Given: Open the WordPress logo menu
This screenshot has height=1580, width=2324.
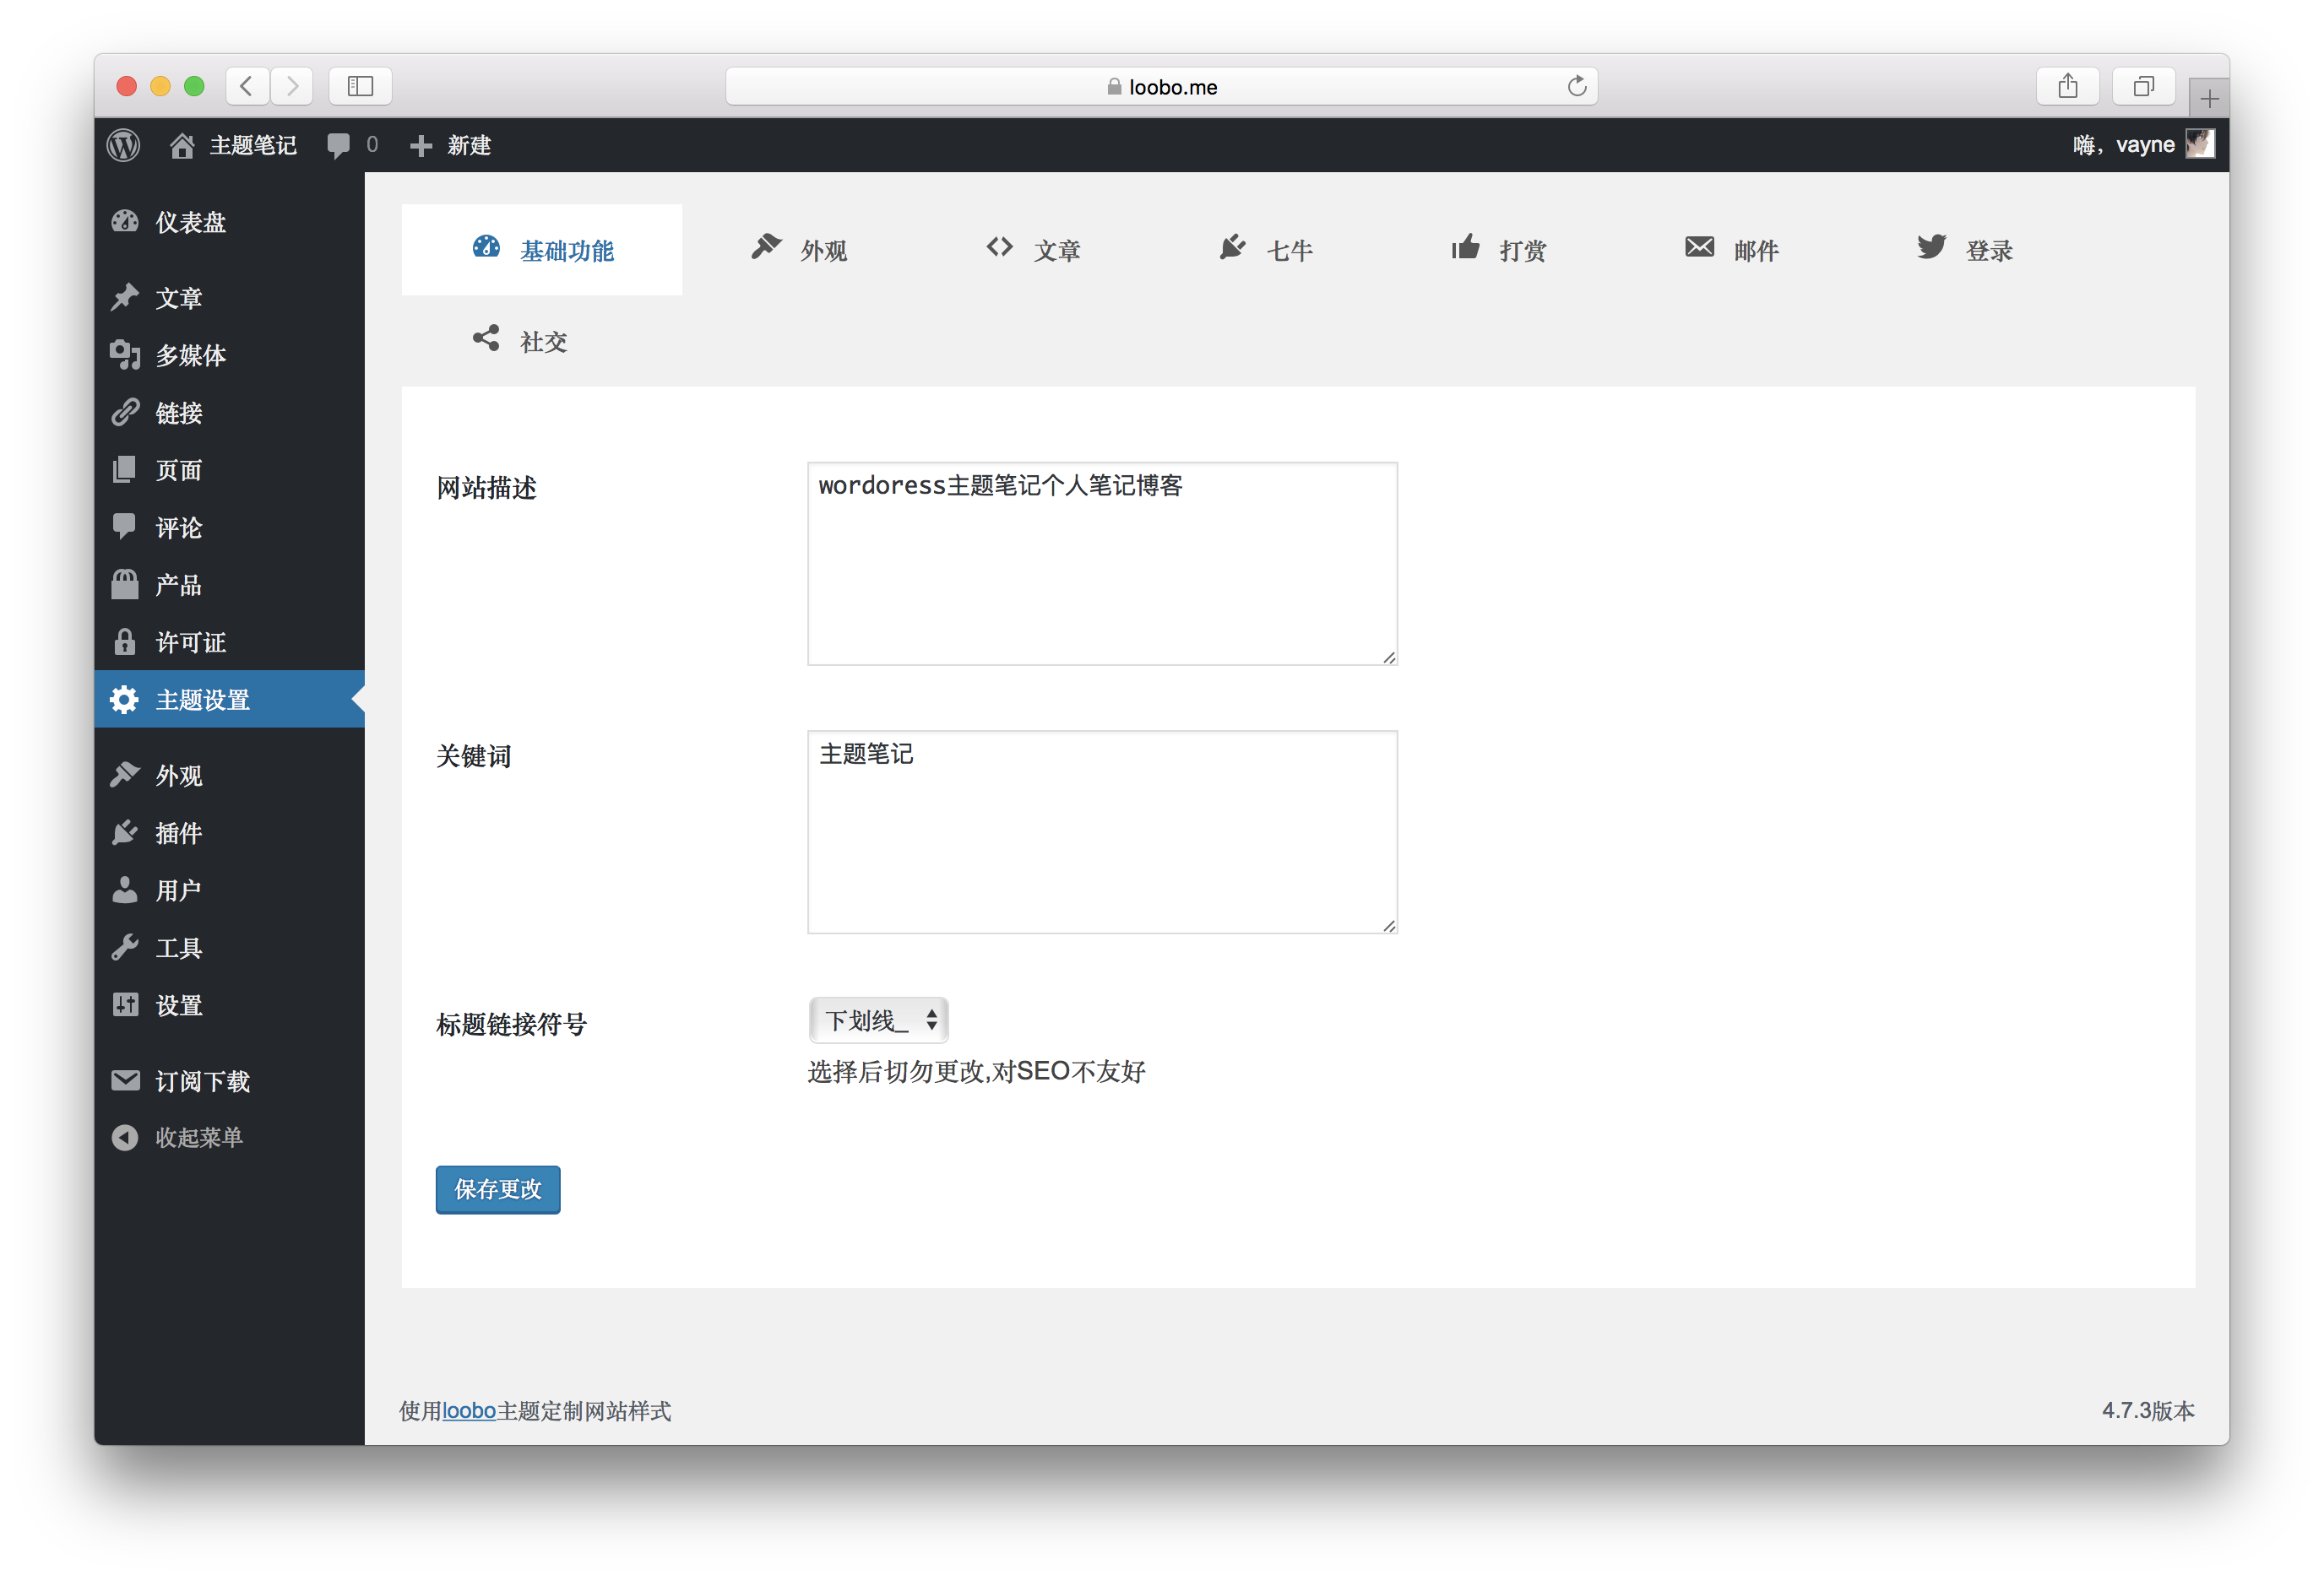Looking at the screenshot, I should pyautogui.click(x=123, y=145).
